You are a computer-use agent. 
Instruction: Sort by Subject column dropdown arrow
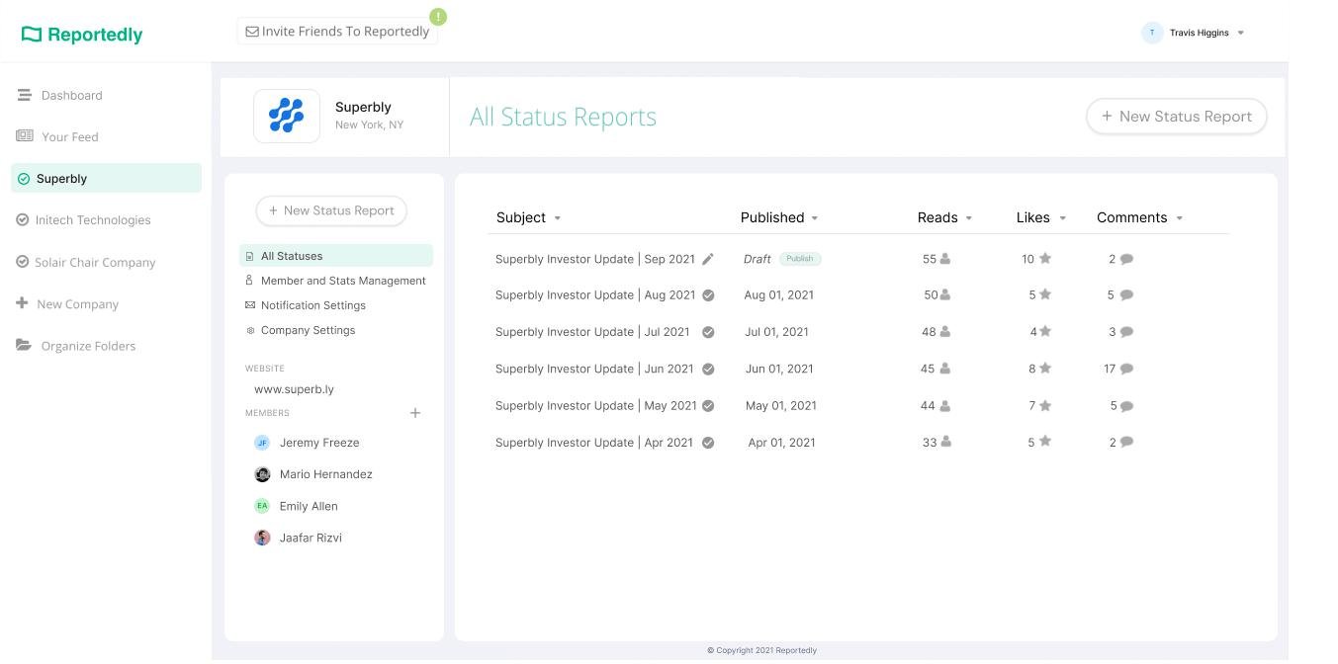coord(558,218)
